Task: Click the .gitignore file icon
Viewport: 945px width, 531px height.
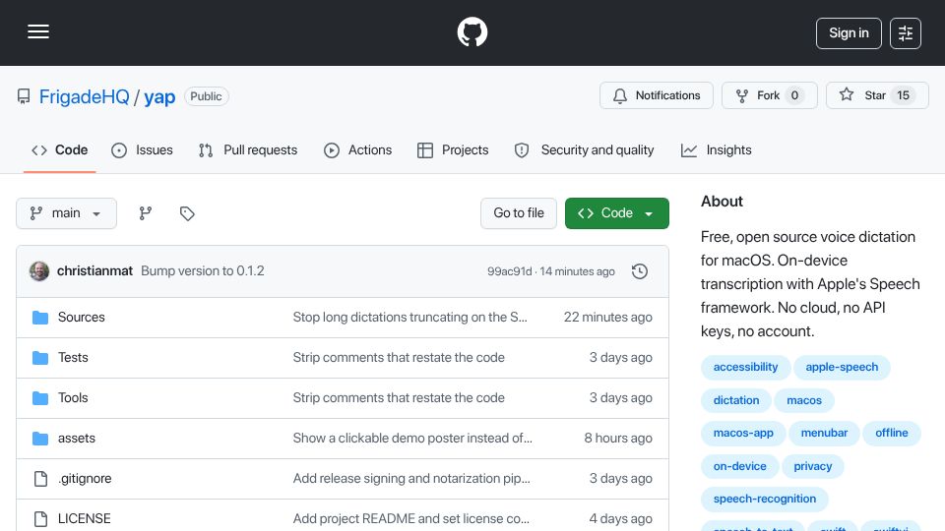Action: tap(40, 479)
